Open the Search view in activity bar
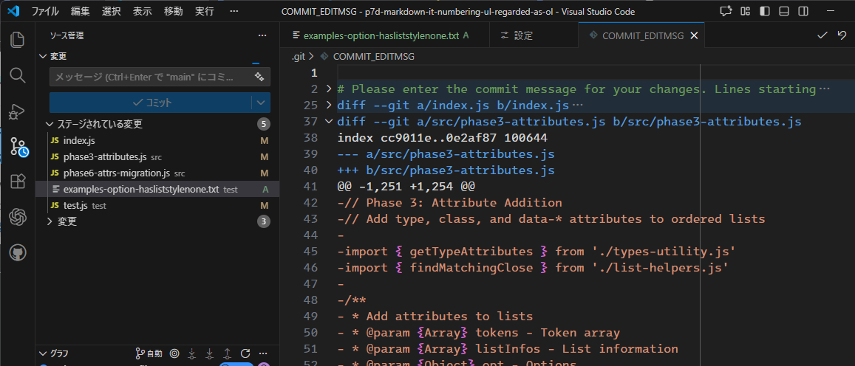This screenshot has width=855, height=366. pos(17,75)
